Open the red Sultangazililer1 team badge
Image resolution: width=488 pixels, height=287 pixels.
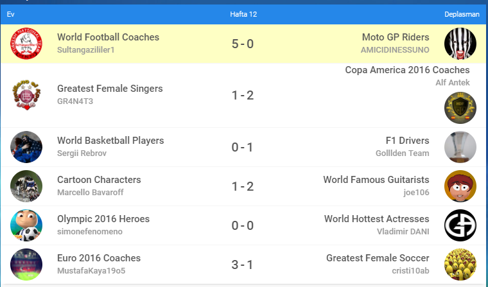click(26, 44)
